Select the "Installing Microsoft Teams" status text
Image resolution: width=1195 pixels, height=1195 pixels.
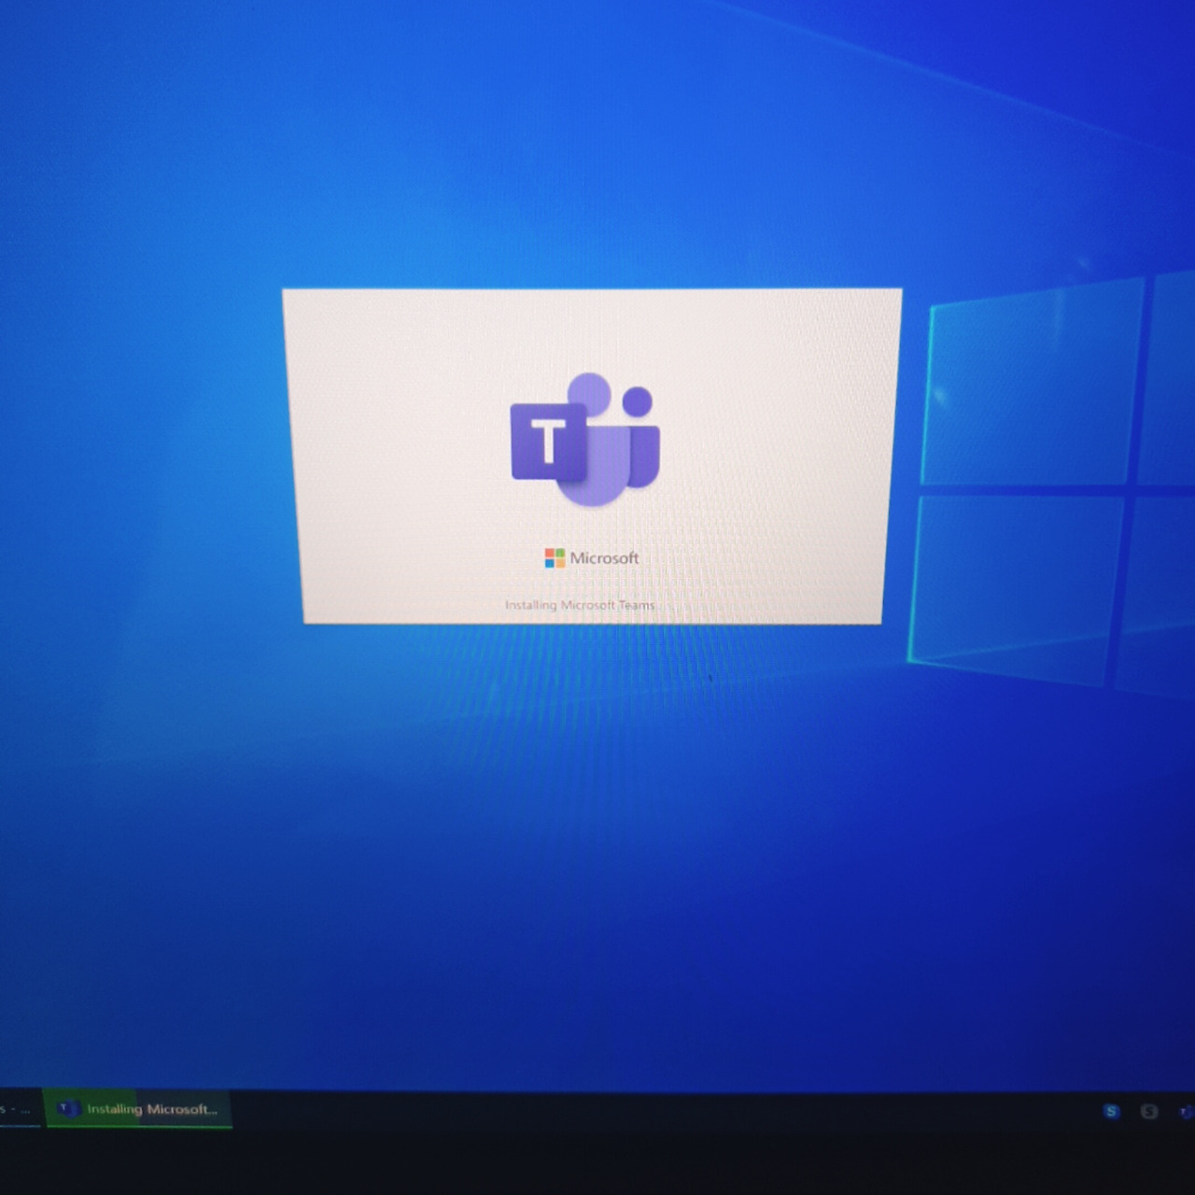pos(580,605)
